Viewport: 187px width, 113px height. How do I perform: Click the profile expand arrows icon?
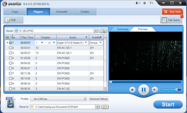pos(85,99)
